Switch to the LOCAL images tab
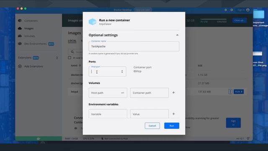 (x=72, y=41)
